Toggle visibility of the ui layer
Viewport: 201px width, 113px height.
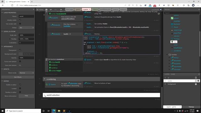point(198,78)
